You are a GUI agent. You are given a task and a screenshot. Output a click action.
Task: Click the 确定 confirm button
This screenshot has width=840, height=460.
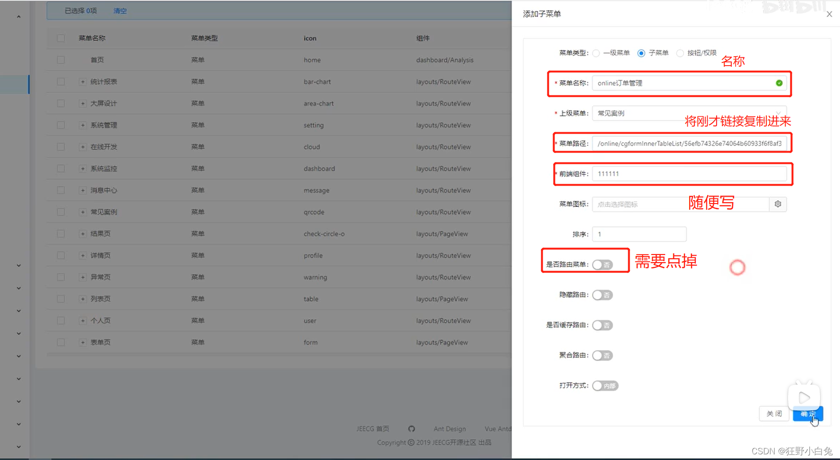coord(808,414)
